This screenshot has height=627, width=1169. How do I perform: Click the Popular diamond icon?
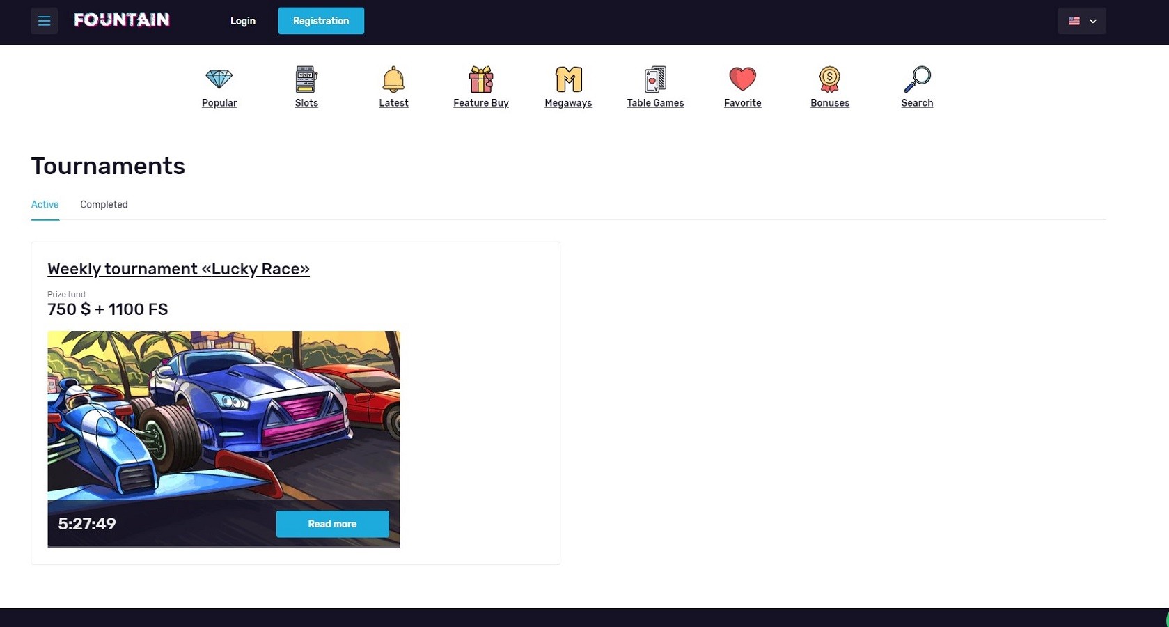219,79
